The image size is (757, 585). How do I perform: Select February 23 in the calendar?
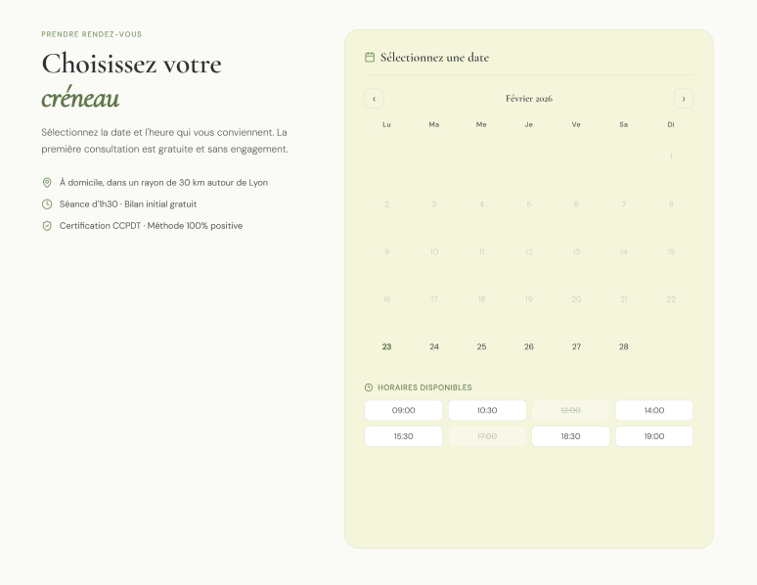coord(386,346)
